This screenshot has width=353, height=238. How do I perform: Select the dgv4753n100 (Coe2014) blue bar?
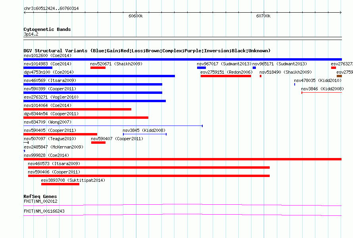[99, 76]
